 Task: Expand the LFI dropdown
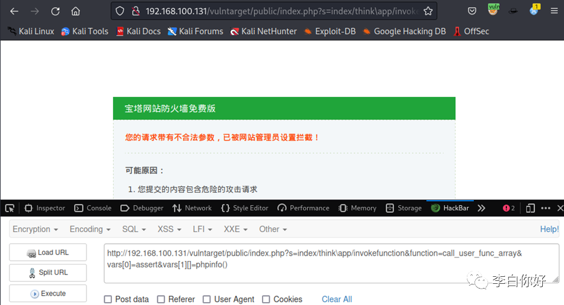coord(202,229)
